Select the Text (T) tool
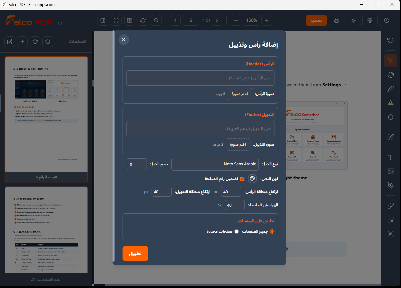 click(390, 157)
